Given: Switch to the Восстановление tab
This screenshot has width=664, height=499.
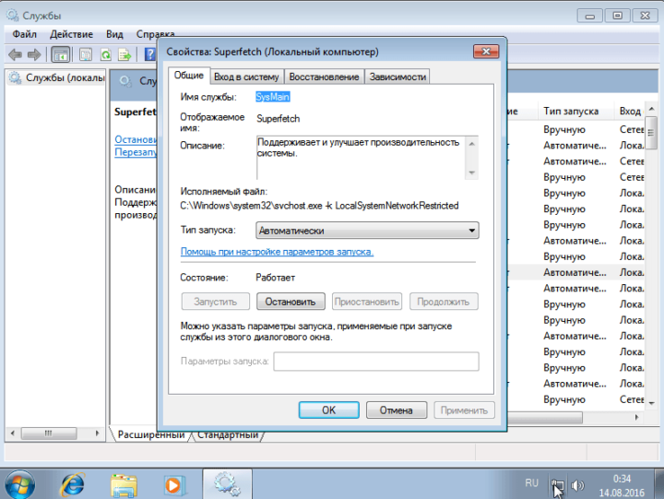Looking at the screenshot, I should 324,77.
